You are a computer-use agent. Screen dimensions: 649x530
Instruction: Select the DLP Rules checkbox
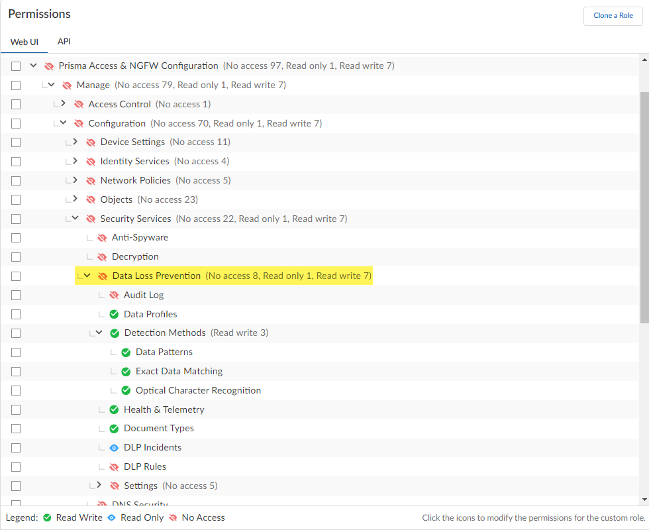16,466
